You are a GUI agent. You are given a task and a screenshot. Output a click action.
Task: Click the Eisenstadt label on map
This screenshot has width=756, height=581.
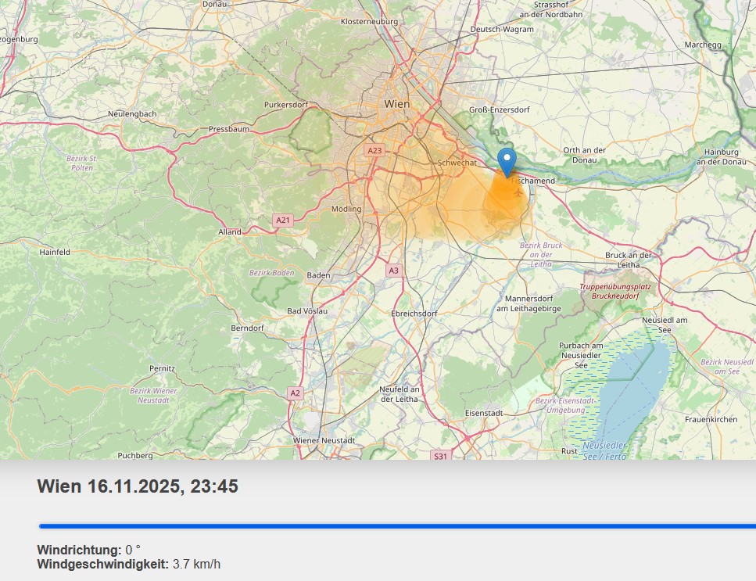point(483,412)
